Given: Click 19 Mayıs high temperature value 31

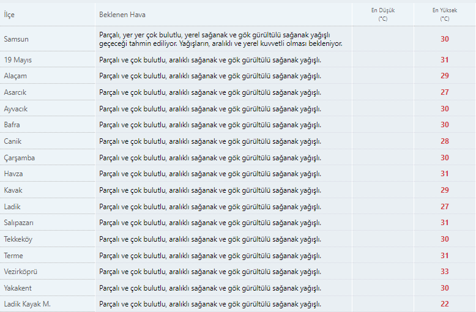Looking at the screenshot, I should (x=445, y=60).
